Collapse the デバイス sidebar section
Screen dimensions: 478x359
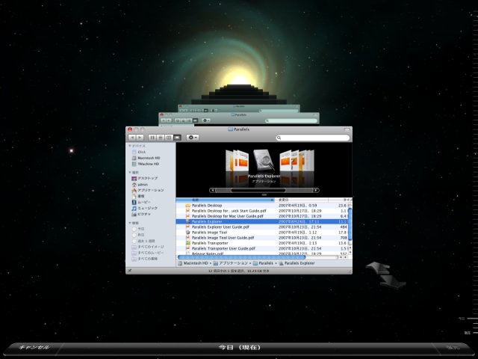coord(130,146)
